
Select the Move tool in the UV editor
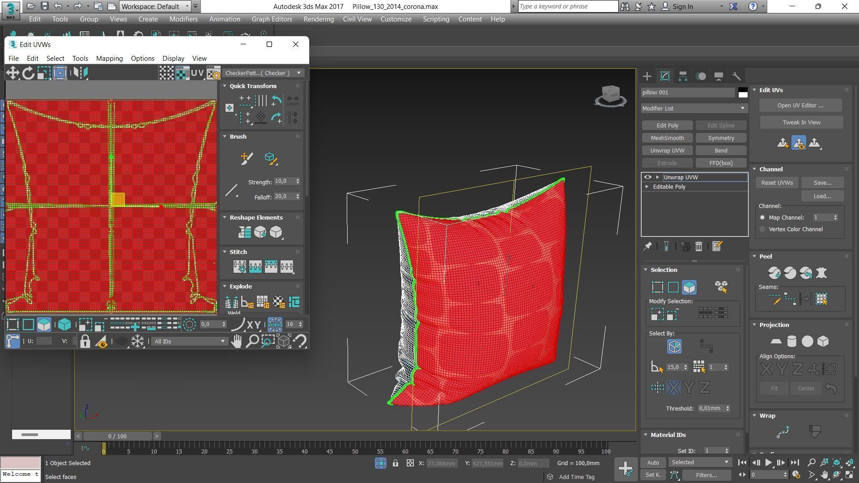click(x=13, y=73)
